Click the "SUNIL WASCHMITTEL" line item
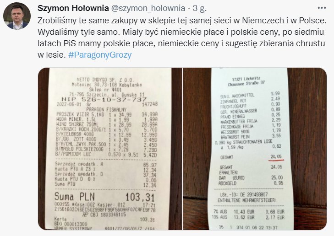The image size is (334, 236). tap(233, 93)
